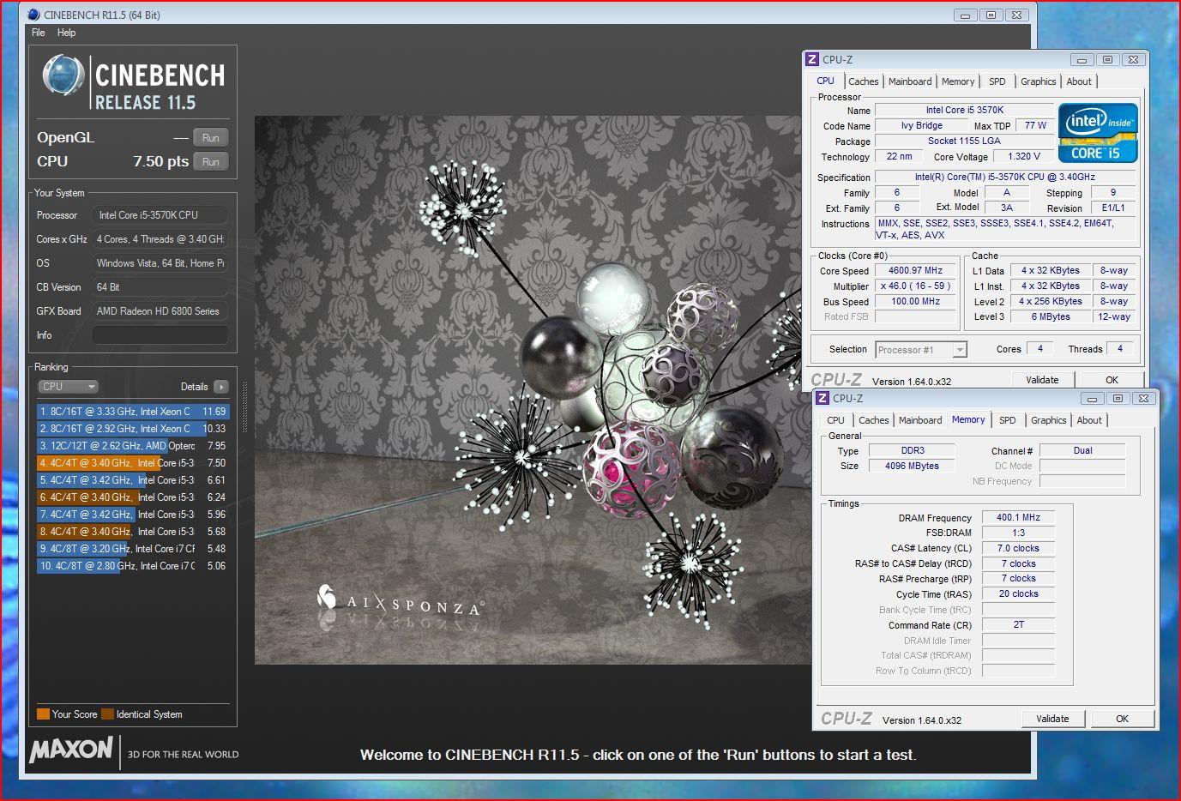Image resolution: width=1181 pixels, height=801 pixels.
Task: Click the Cinebench logo sphere icon
Action: 63,75
